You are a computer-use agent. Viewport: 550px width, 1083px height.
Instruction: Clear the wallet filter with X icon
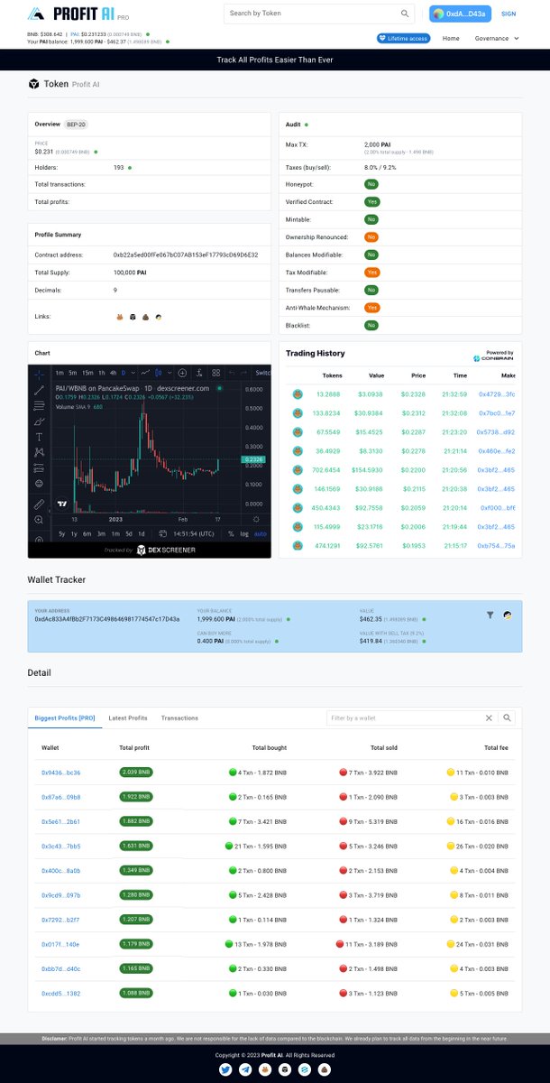point(489,717)
